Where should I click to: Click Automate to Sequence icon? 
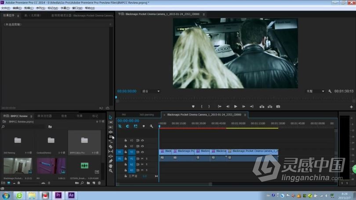(x=77, y=183)
